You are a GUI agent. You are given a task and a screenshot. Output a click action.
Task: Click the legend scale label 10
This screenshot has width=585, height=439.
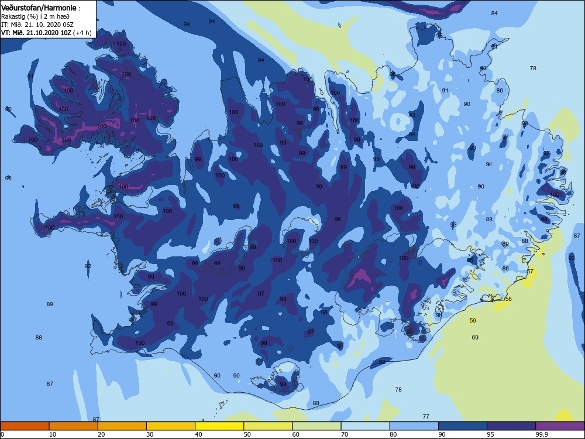pyautogui.click(x=53, y=434)
